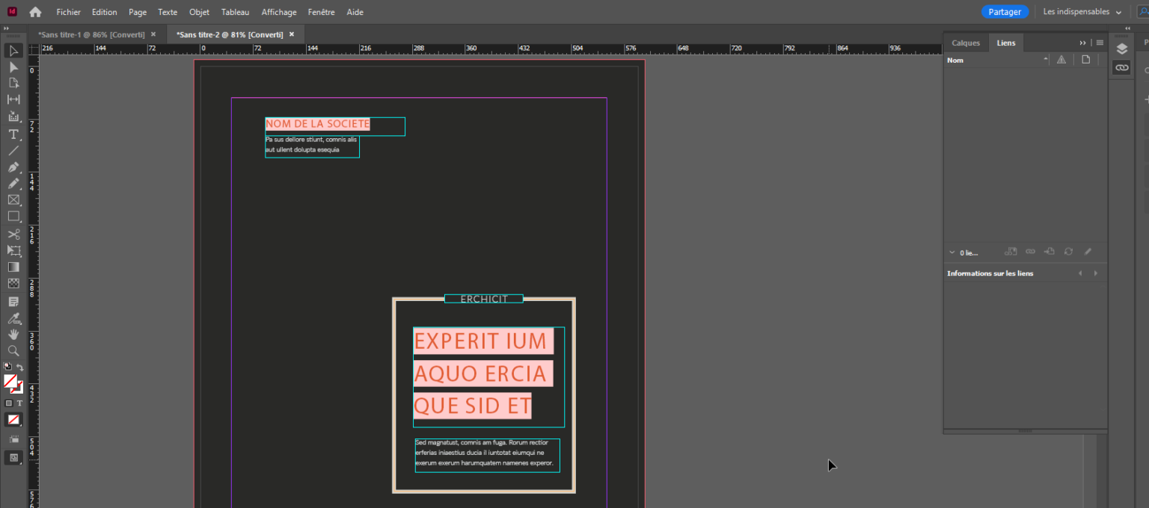The height and width of the screenshot is (508, 1149).
Task: Select the Hand tool
Action: coord(13,334)
